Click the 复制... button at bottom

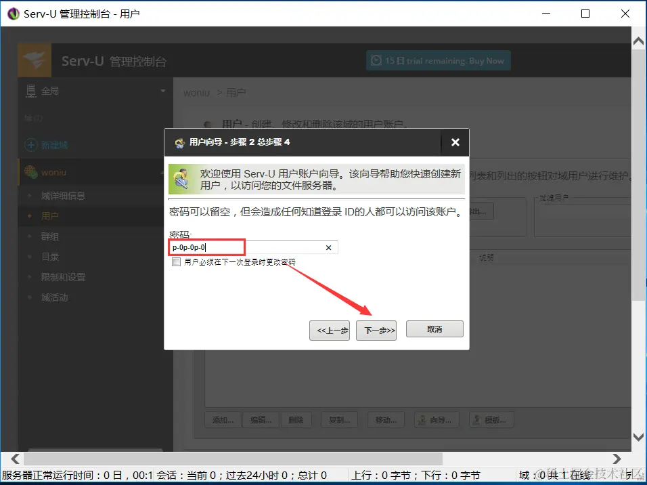[x=340, y=420]
